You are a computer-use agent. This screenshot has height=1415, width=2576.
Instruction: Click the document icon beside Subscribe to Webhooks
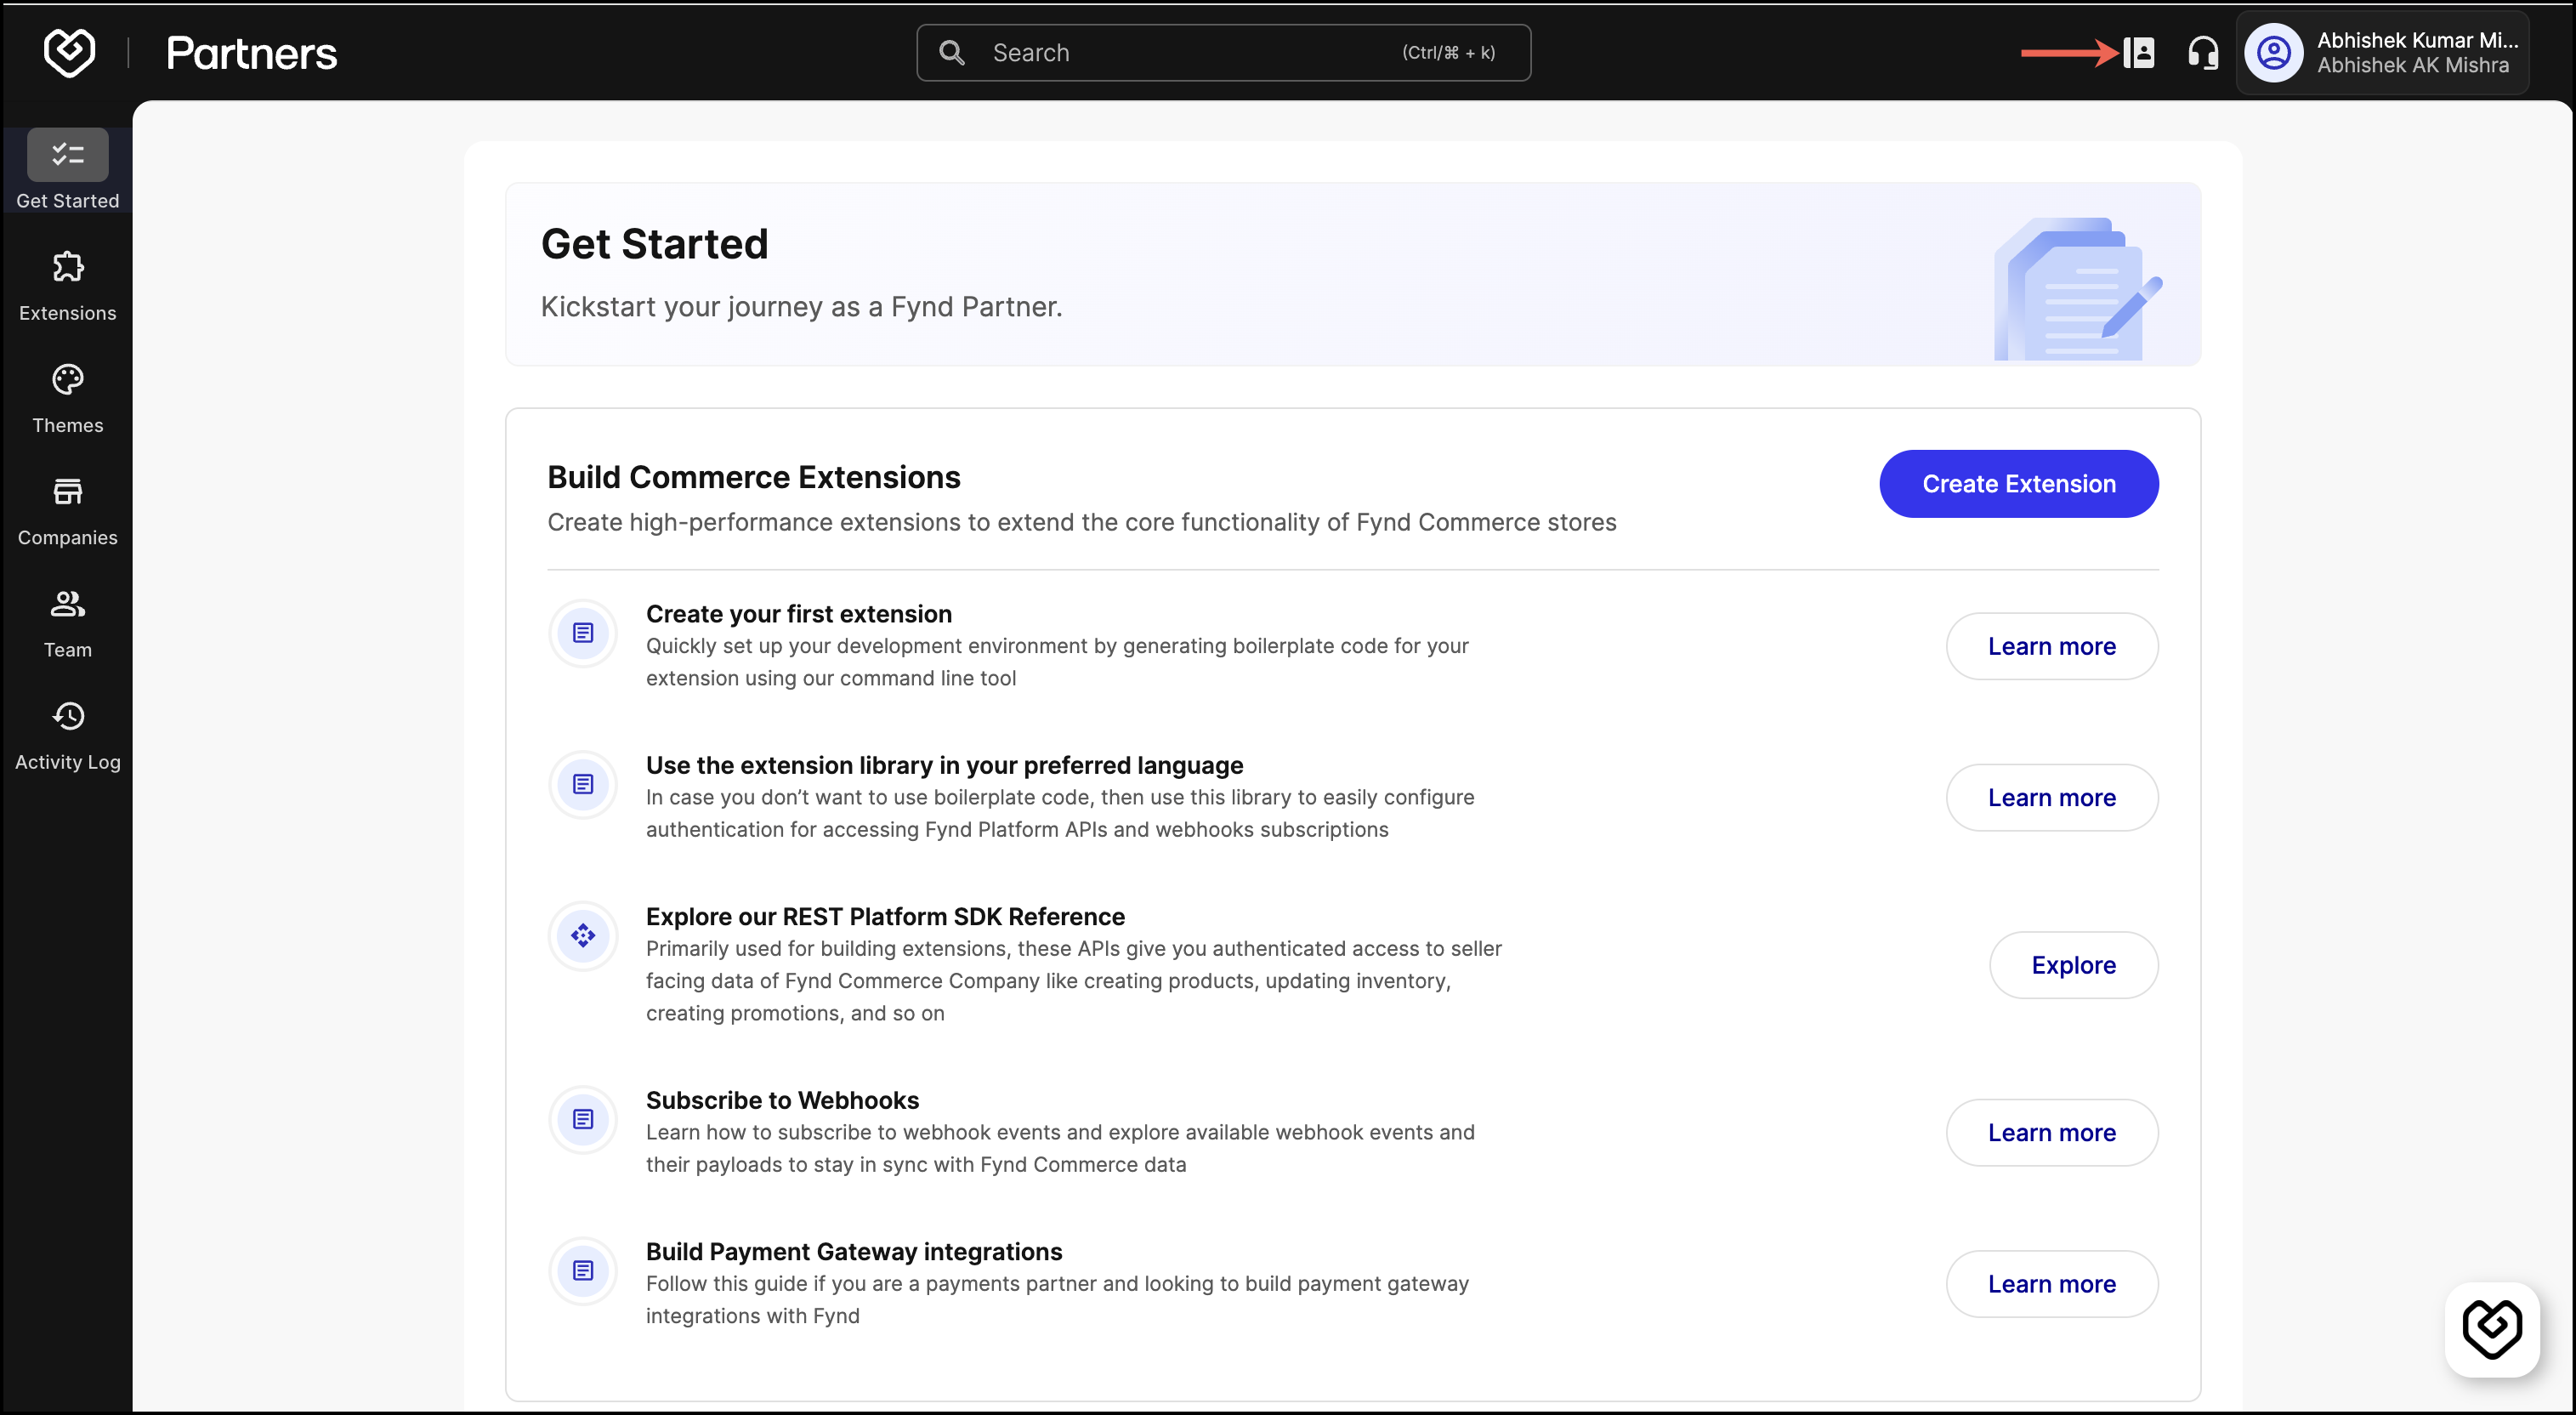coord(583,1119)
